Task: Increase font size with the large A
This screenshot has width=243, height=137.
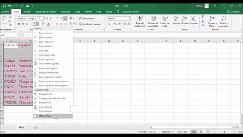Action: coord(47,19)
